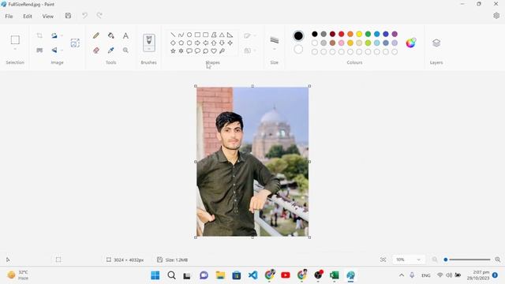Select the Curve shape
This screenshot has height=284, width=505.
tap(181, 35)
